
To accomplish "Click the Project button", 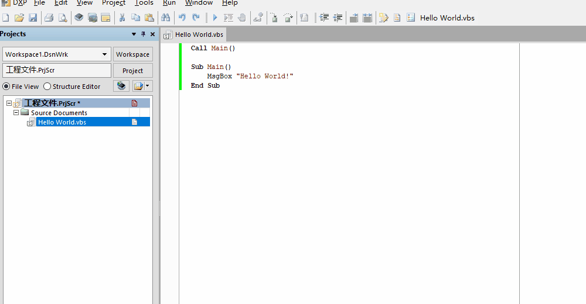I will pos(132,71).
